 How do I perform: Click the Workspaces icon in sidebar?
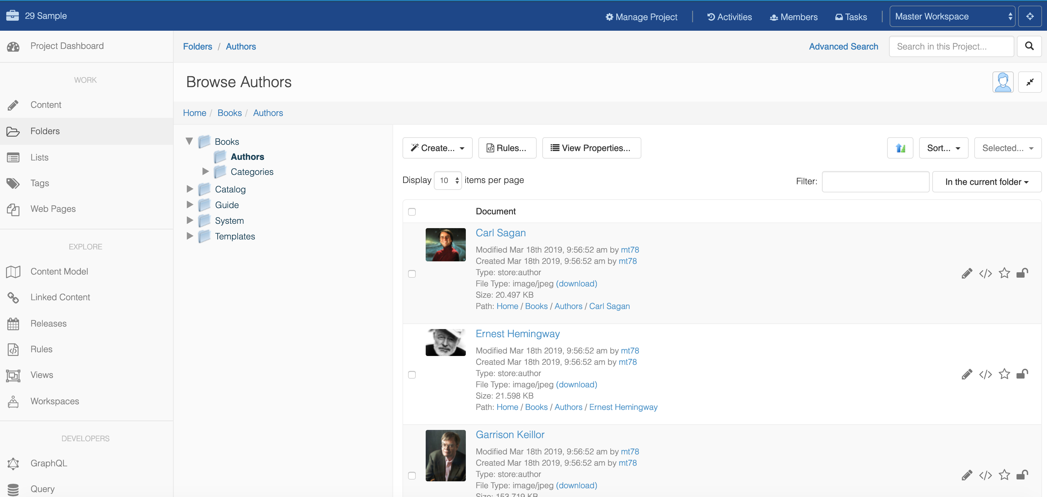13,401
